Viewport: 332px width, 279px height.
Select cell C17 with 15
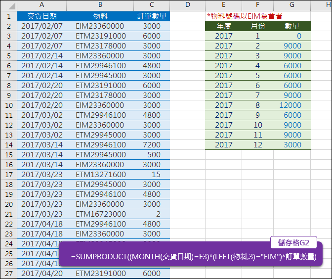pyautogui.click(x=152, y=175)
